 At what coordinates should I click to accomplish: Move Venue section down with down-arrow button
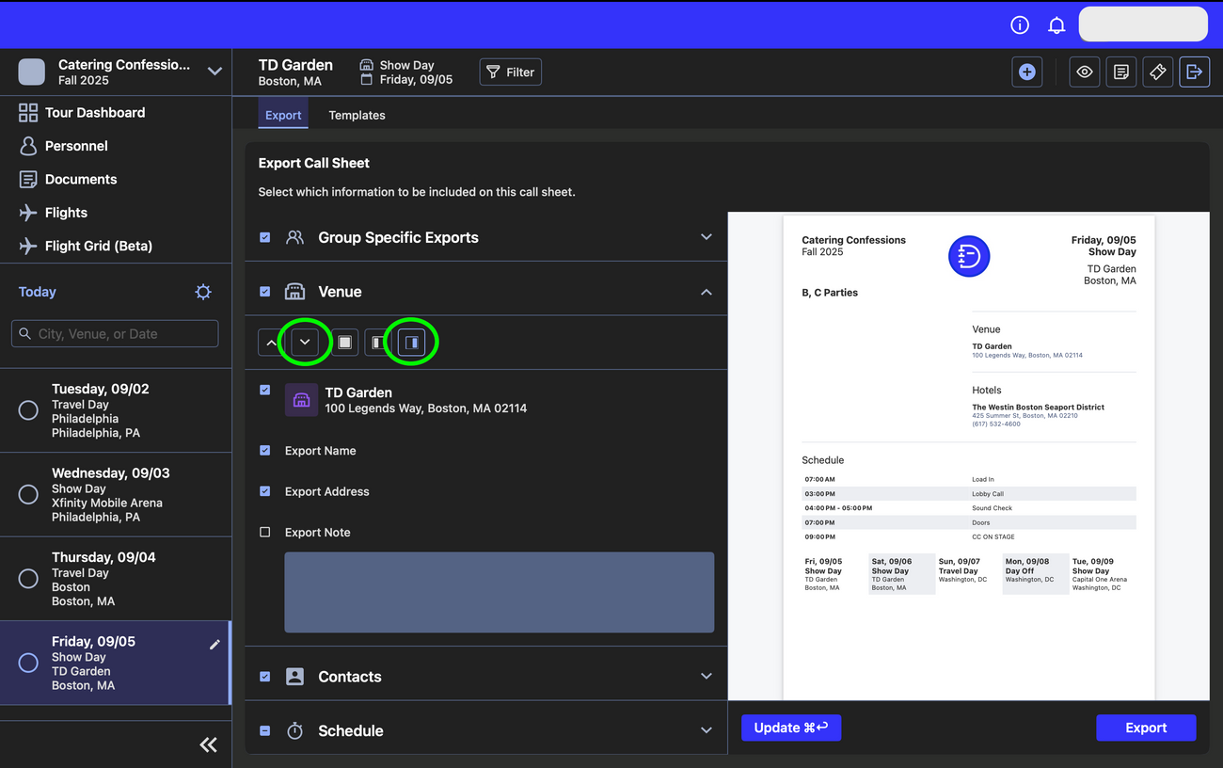pos(305,343)
